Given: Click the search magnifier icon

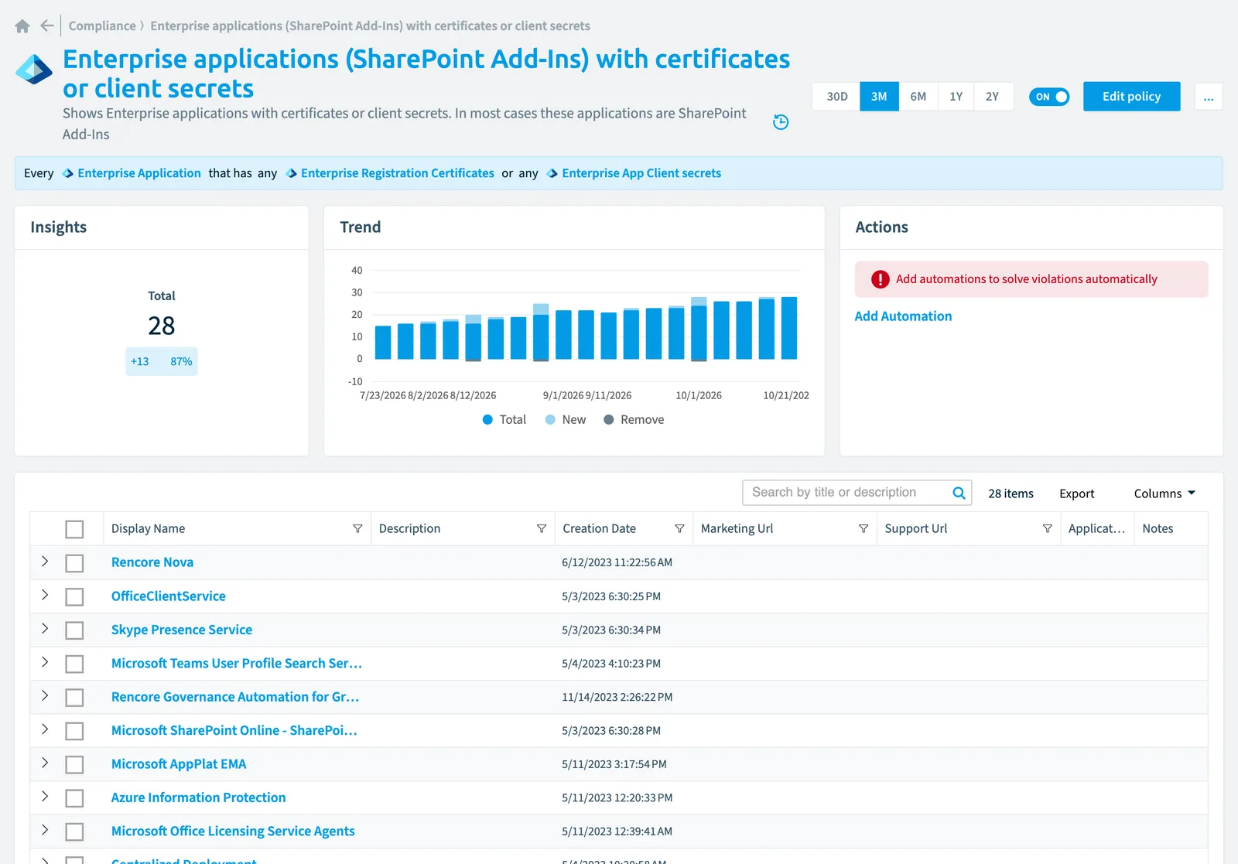Looking at the screenshot, I should 959,493.
